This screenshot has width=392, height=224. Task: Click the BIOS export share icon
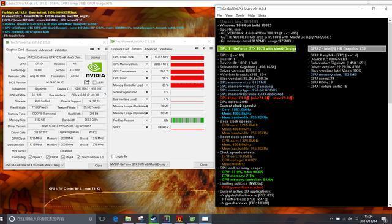[x=86, y=82]
